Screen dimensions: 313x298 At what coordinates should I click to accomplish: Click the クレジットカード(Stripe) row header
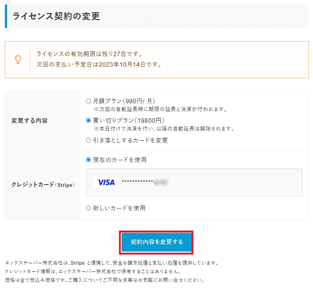[x=43, y=184]
